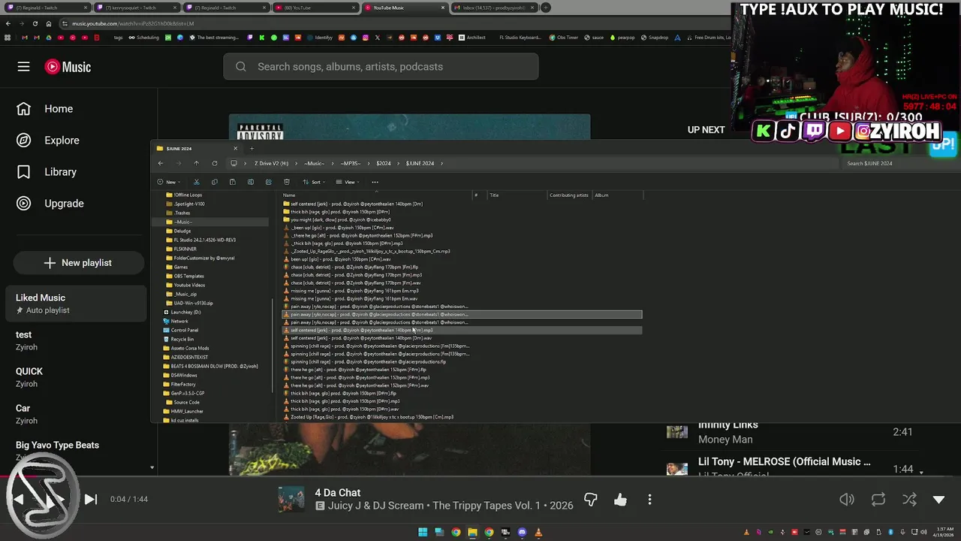The image size is (961, 541).
Task: Open the Sort dropdown in File Explorer
Action: coord(315,182)
